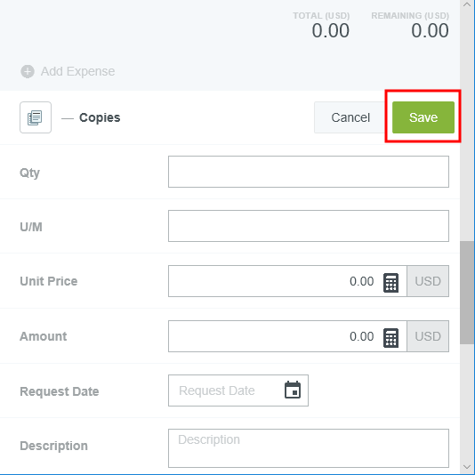Click the USD label beside Amount
Viewport: 475px width, 475px height.
[428, 336]
